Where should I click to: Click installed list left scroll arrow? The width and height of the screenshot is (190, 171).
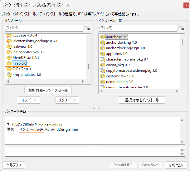click(x=8, y=81)
